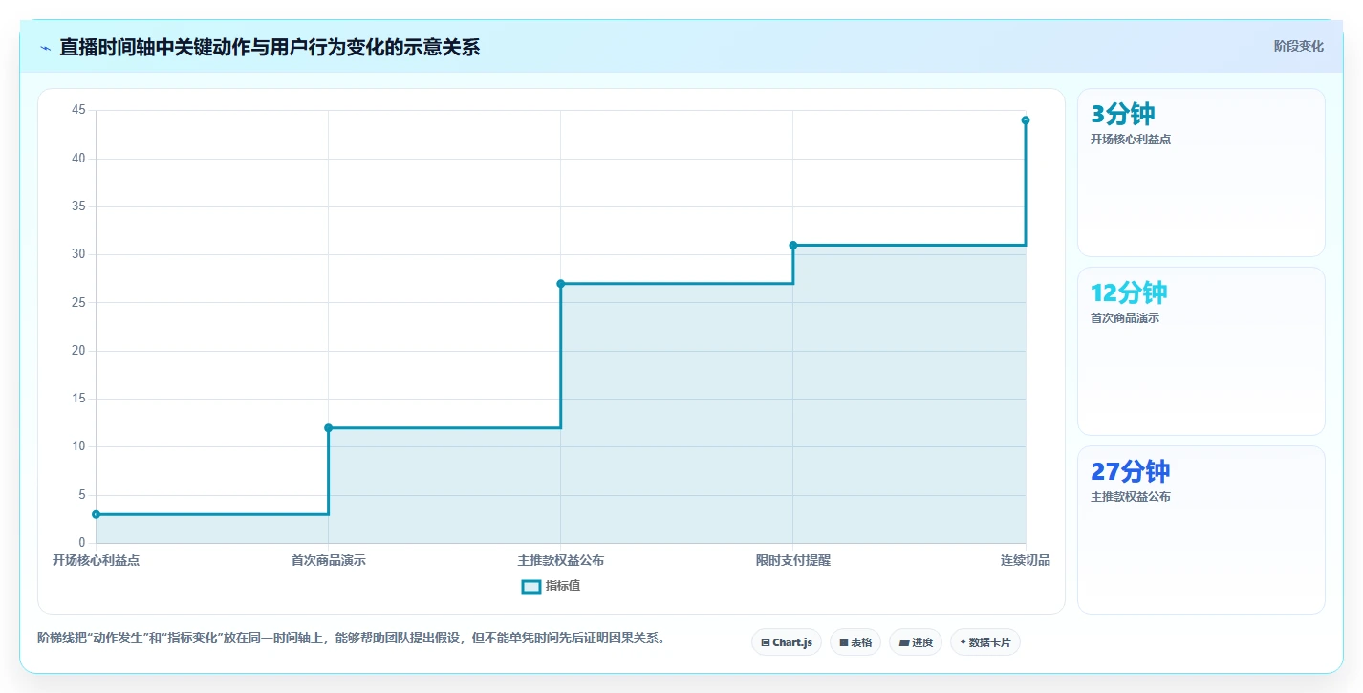Viewport: 1363px width, 693px height.
Task: Click the card caption 开场核心利益点
Action: (x=1131, y=139)
